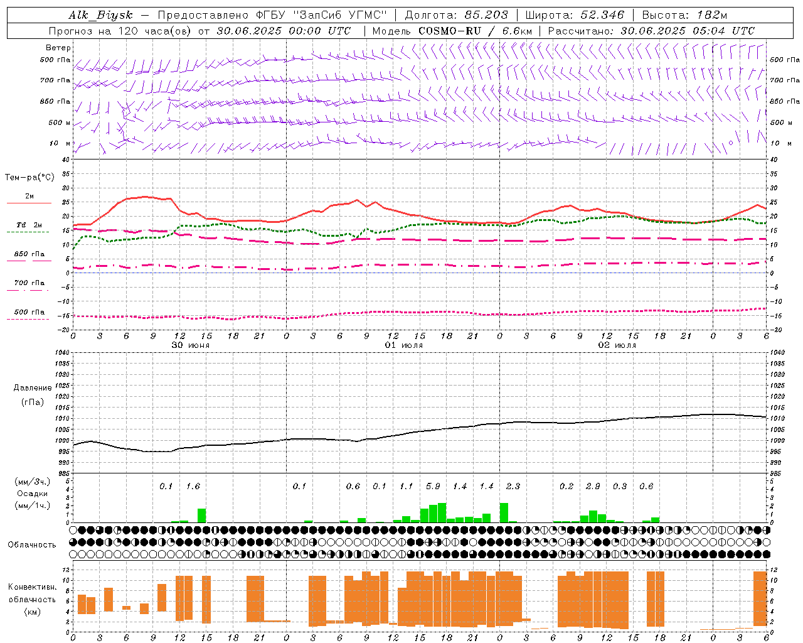Click the red solid 2м legend line
803x643 pixels.
click(29, 203)
